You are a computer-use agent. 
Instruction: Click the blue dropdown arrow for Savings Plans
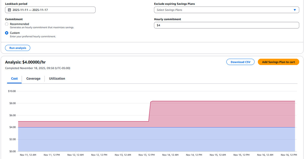[x=295, y=10]
